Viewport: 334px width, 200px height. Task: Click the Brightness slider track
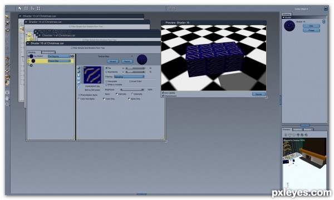click(132, 89)
